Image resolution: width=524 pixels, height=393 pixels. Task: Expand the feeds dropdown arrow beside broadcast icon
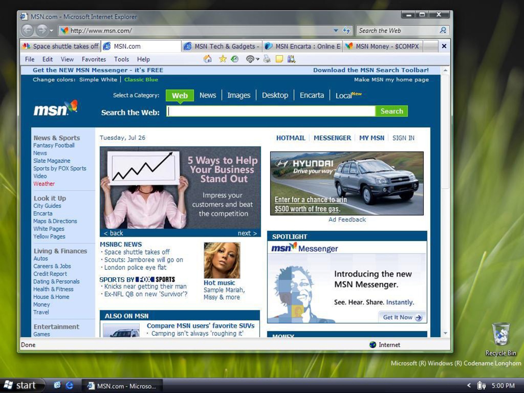[x=257, y=59]
